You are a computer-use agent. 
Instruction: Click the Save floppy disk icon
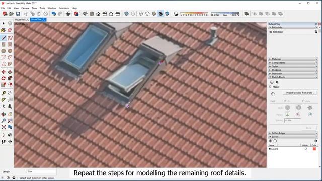click(18, 14)
